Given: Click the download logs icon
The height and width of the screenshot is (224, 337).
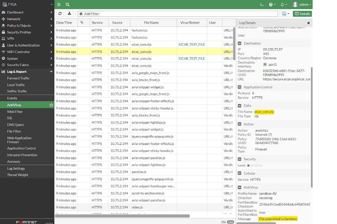Looking at the screenshot, I should pyautogui.click(x=69, y=14).
